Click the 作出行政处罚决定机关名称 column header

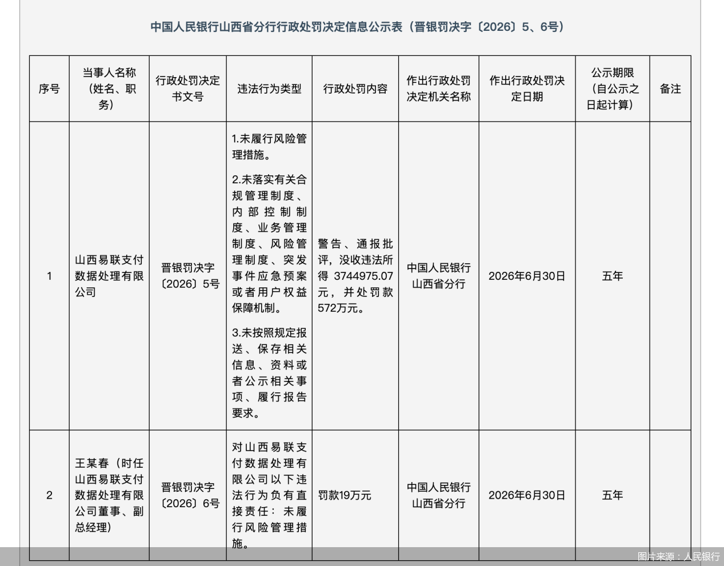click(439, 89)
